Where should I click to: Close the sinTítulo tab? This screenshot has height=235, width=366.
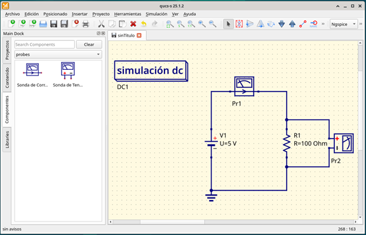point(139,36)
